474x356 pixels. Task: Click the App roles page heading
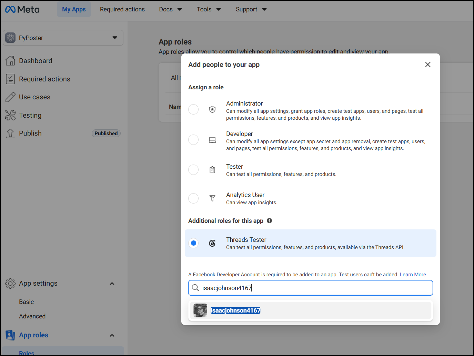[x=175, y=42]
